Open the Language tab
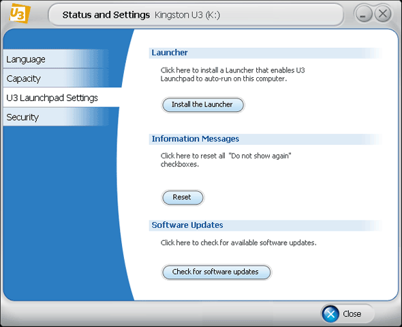 [56, 59]
